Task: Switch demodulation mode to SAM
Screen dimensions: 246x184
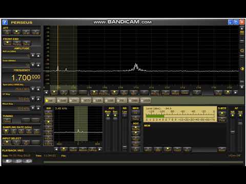Action: pos(62,101)
